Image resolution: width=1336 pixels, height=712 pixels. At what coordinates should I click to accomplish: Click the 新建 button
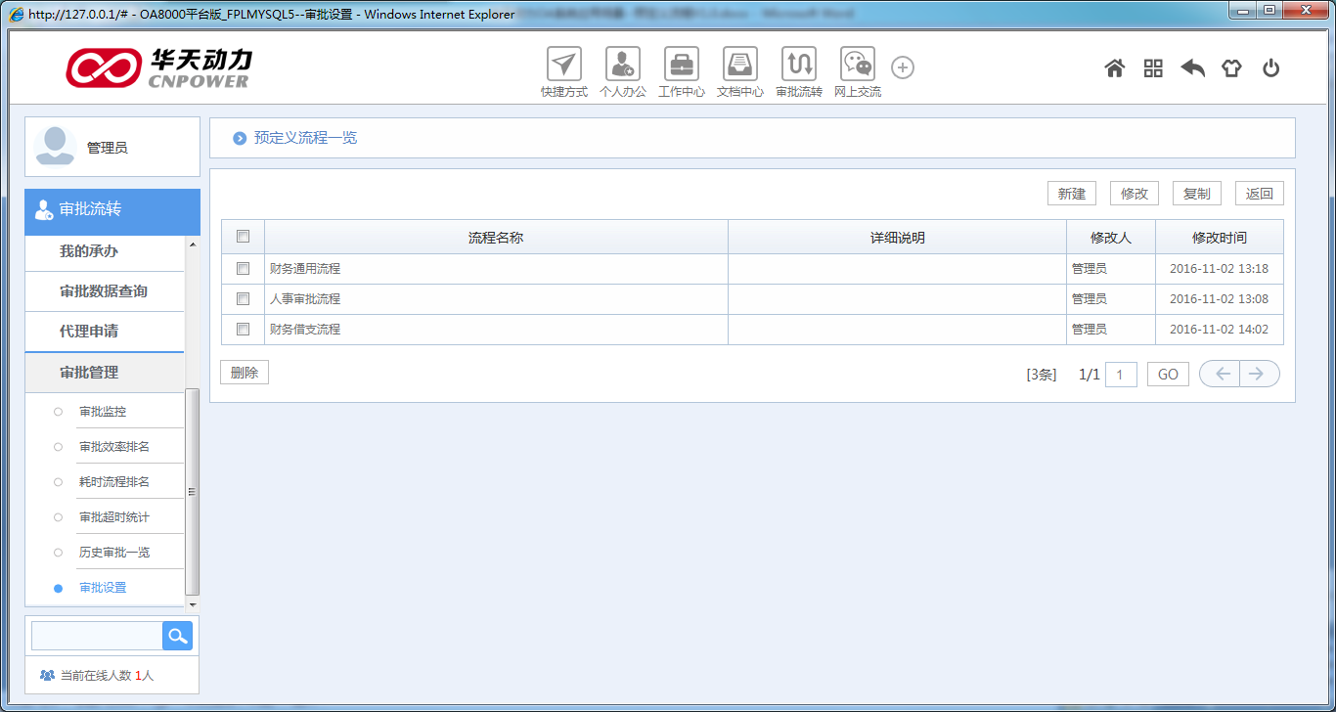(x=1071, y=194)
